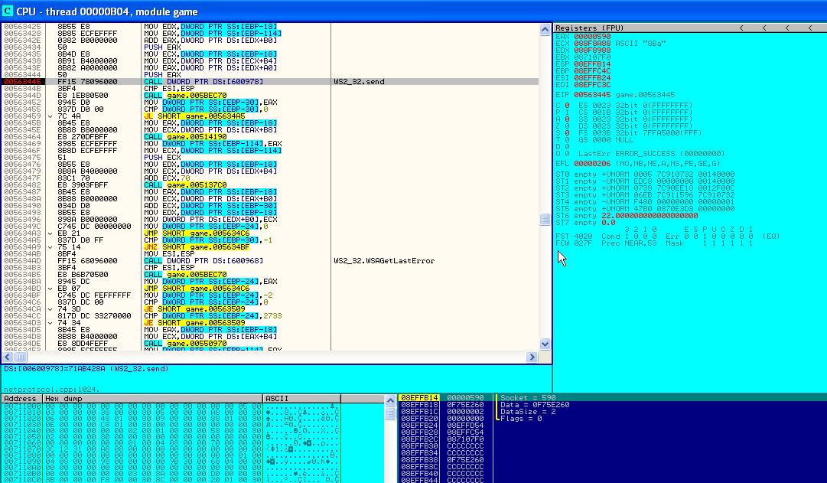This screenshot has width=827, height=483.
Task: Click disassembly horizontal scrollbar left arrow
Action: pyautogui.click(x=6, y=357)
